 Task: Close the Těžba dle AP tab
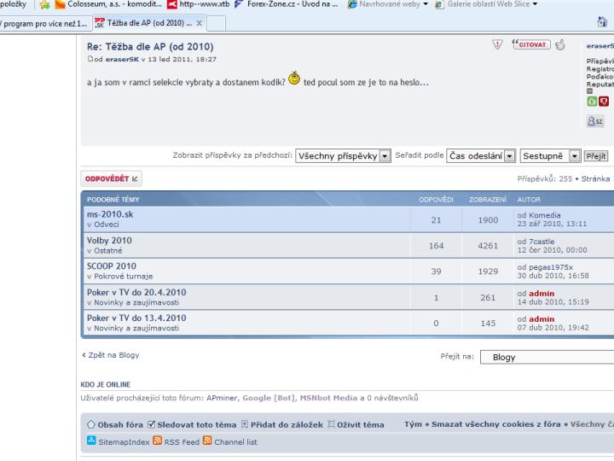pyautogui.click(x=200, y=23)
